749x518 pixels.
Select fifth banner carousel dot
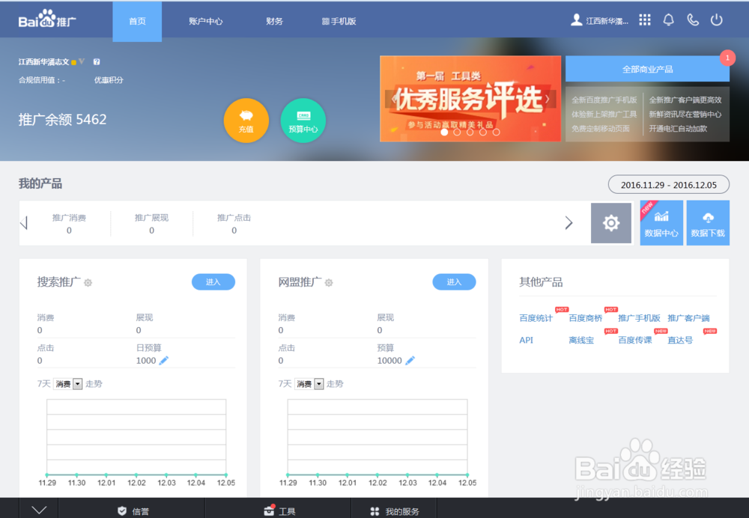(x=497, y=132)
